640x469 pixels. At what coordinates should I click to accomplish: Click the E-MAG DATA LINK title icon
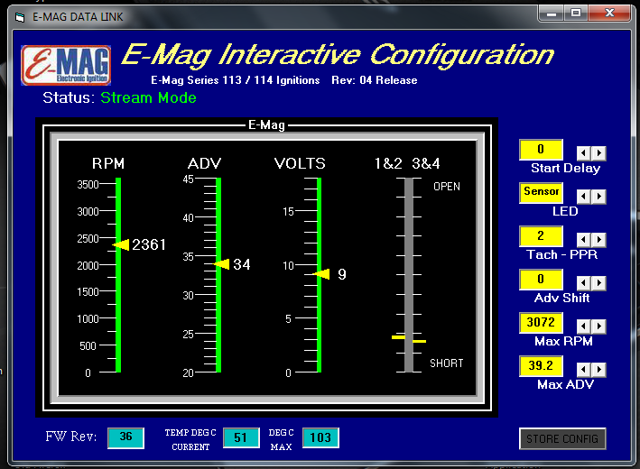(20, 17)
